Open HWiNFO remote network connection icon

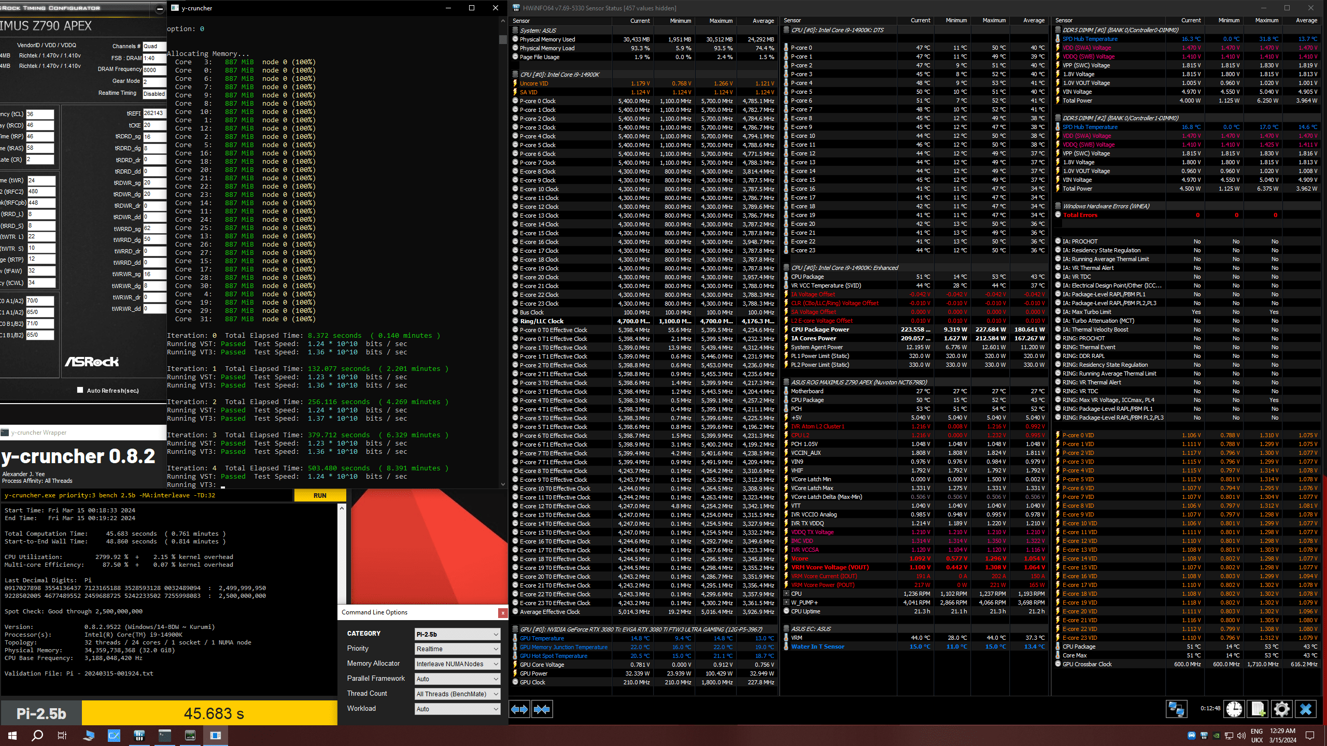[1176, 709]
